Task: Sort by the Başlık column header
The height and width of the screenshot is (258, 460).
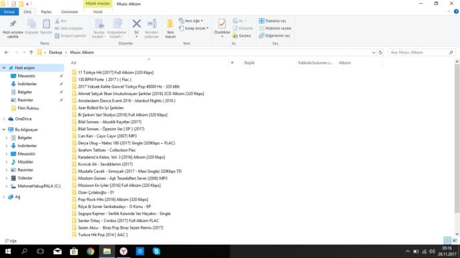Action: pyautogui.click(x=249, y=63)
